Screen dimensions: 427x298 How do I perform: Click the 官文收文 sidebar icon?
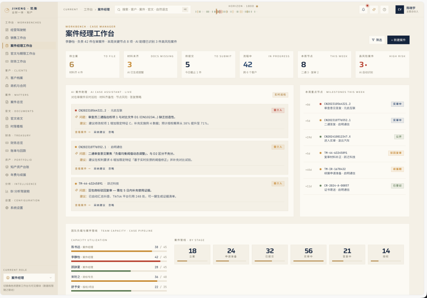click(7, 119)
